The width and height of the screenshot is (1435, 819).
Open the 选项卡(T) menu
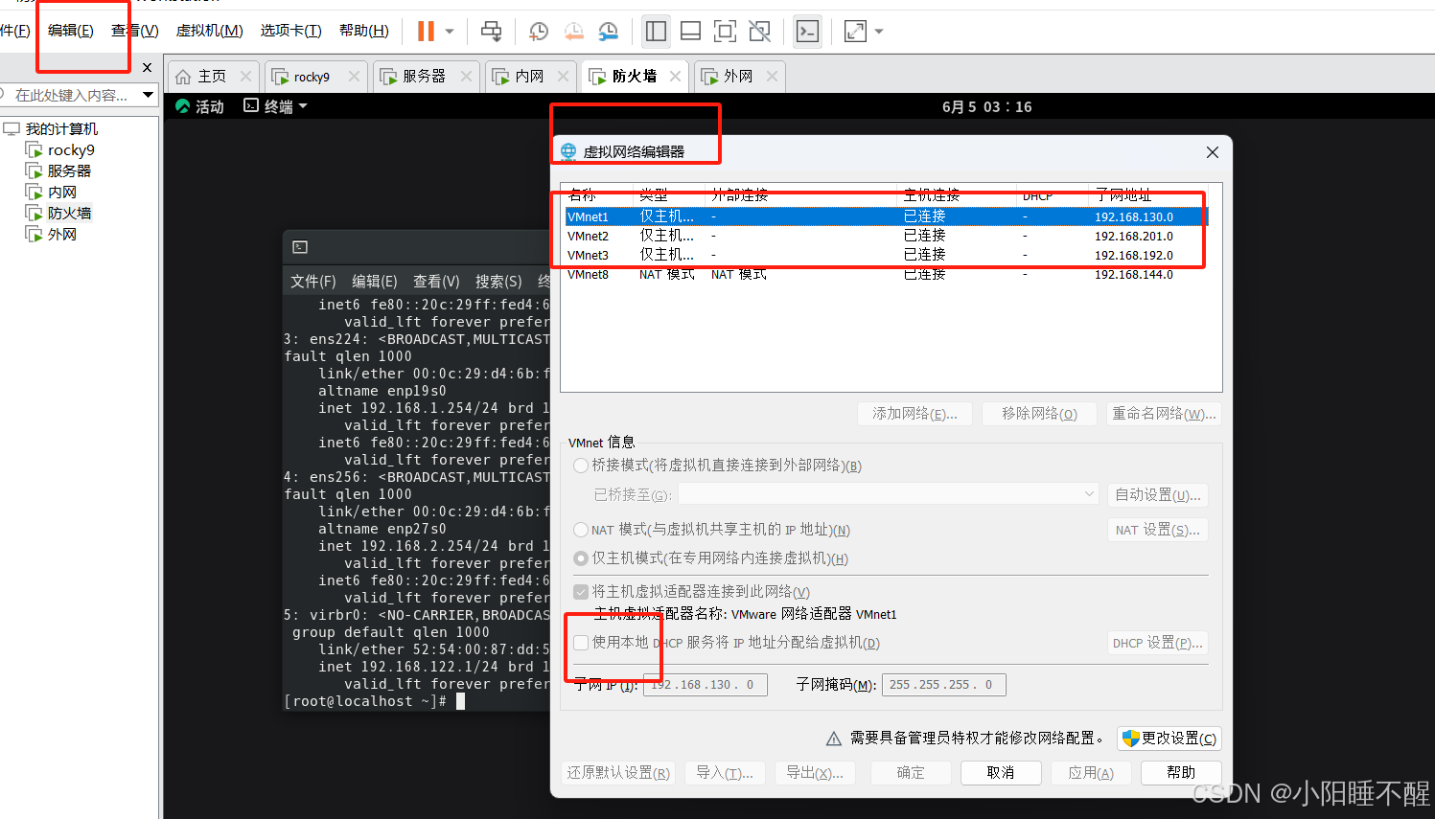(291, 31)
